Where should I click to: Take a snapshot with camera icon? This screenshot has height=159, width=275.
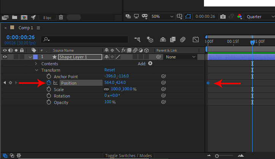click(x=223, y=17)
